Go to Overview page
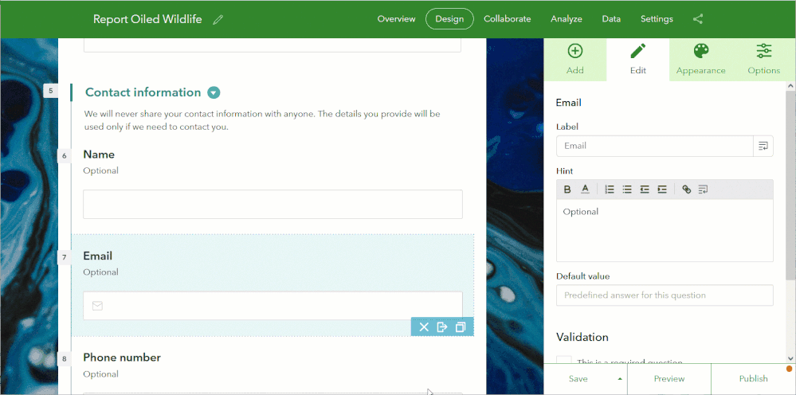796x395 pixels. click(397, 19)
